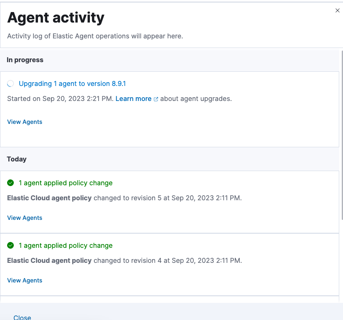
Task: Open the 'Upgrading 1 agent to version 8.9.1' link
Action: pyautogui.click(x=72, y=83)
